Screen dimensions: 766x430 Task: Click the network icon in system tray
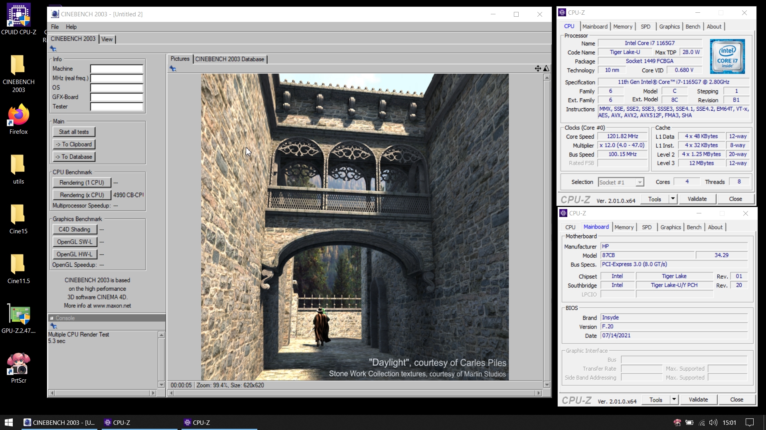702,422
